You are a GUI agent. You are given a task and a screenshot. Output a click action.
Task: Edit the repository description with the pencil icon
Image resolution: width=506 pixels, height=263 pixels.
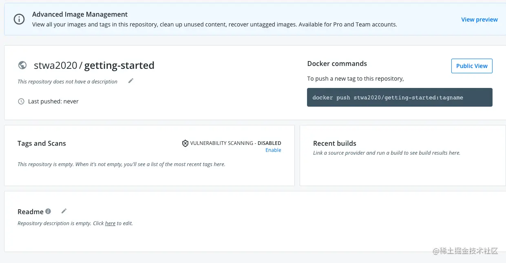(131, 81)
